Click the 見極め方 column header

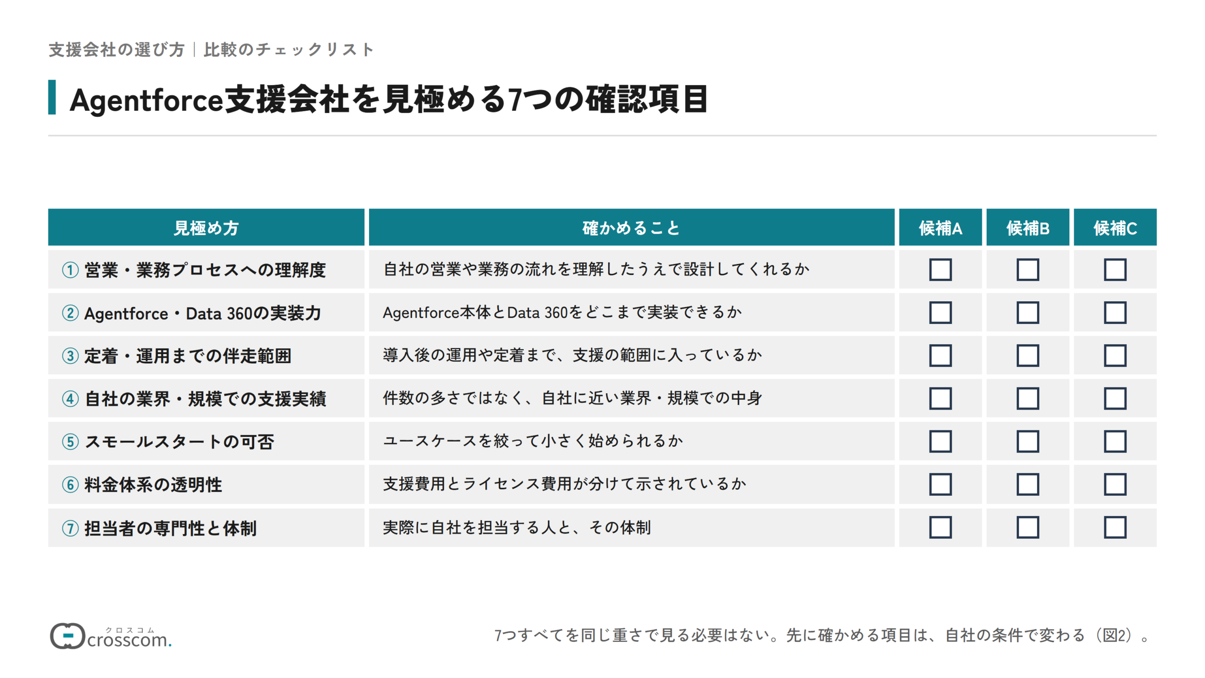[x=206, y=227]
